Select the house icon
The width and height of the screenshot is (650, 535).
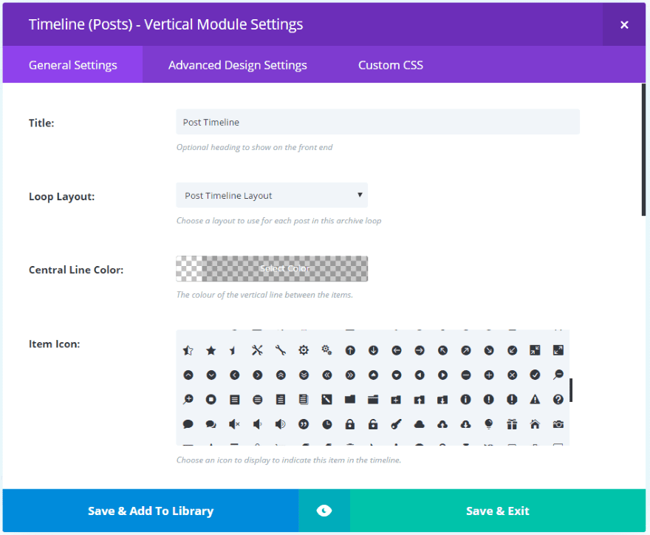click(535, 424)
